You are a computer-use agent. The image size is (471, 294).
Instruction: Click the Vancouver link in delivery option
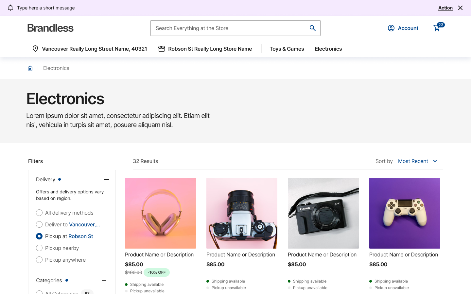coord(84,224)
